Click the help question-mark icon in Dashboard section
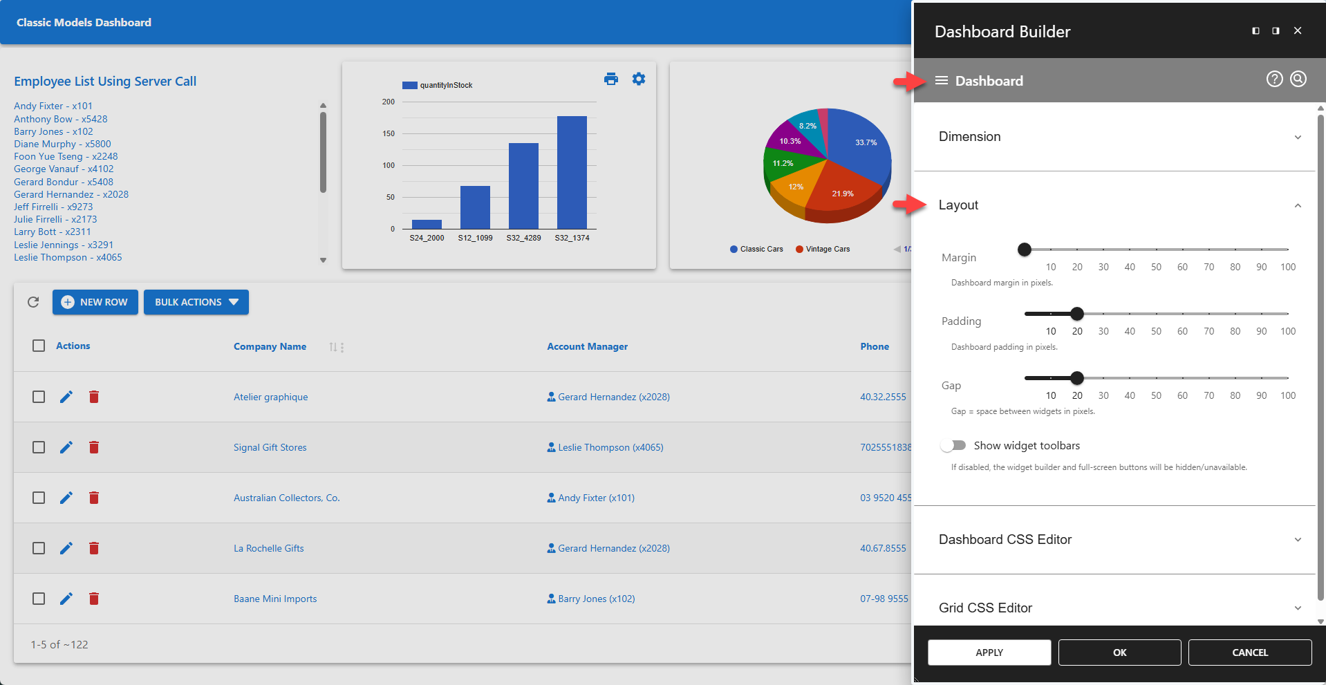 pyautogui.click(x=1274, y=79)
